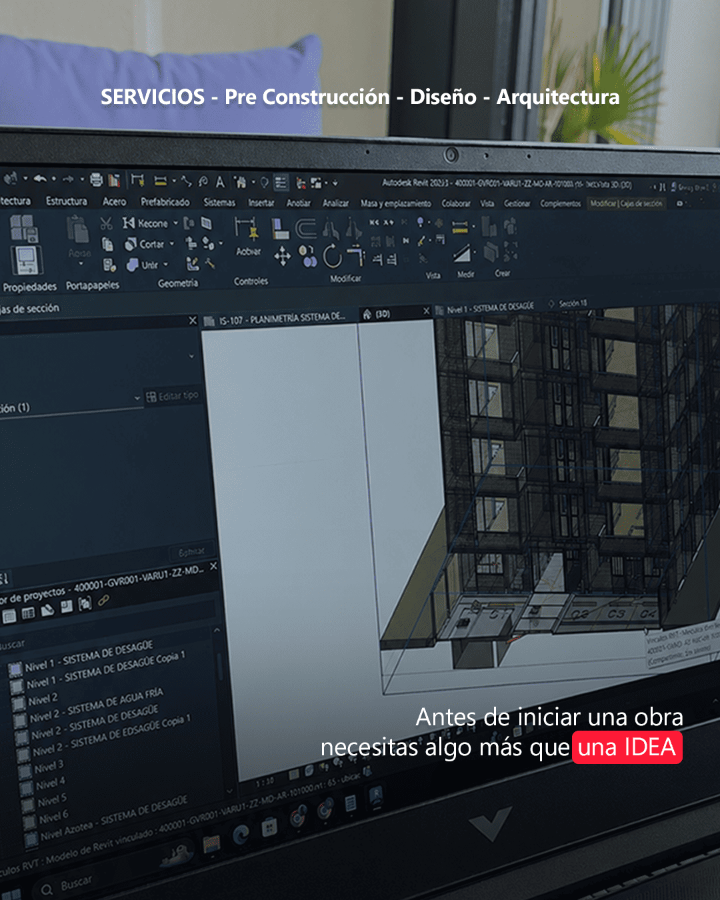Close the project browser panel
Viewport: 720px width, 900px height.
tap(213, 566)
